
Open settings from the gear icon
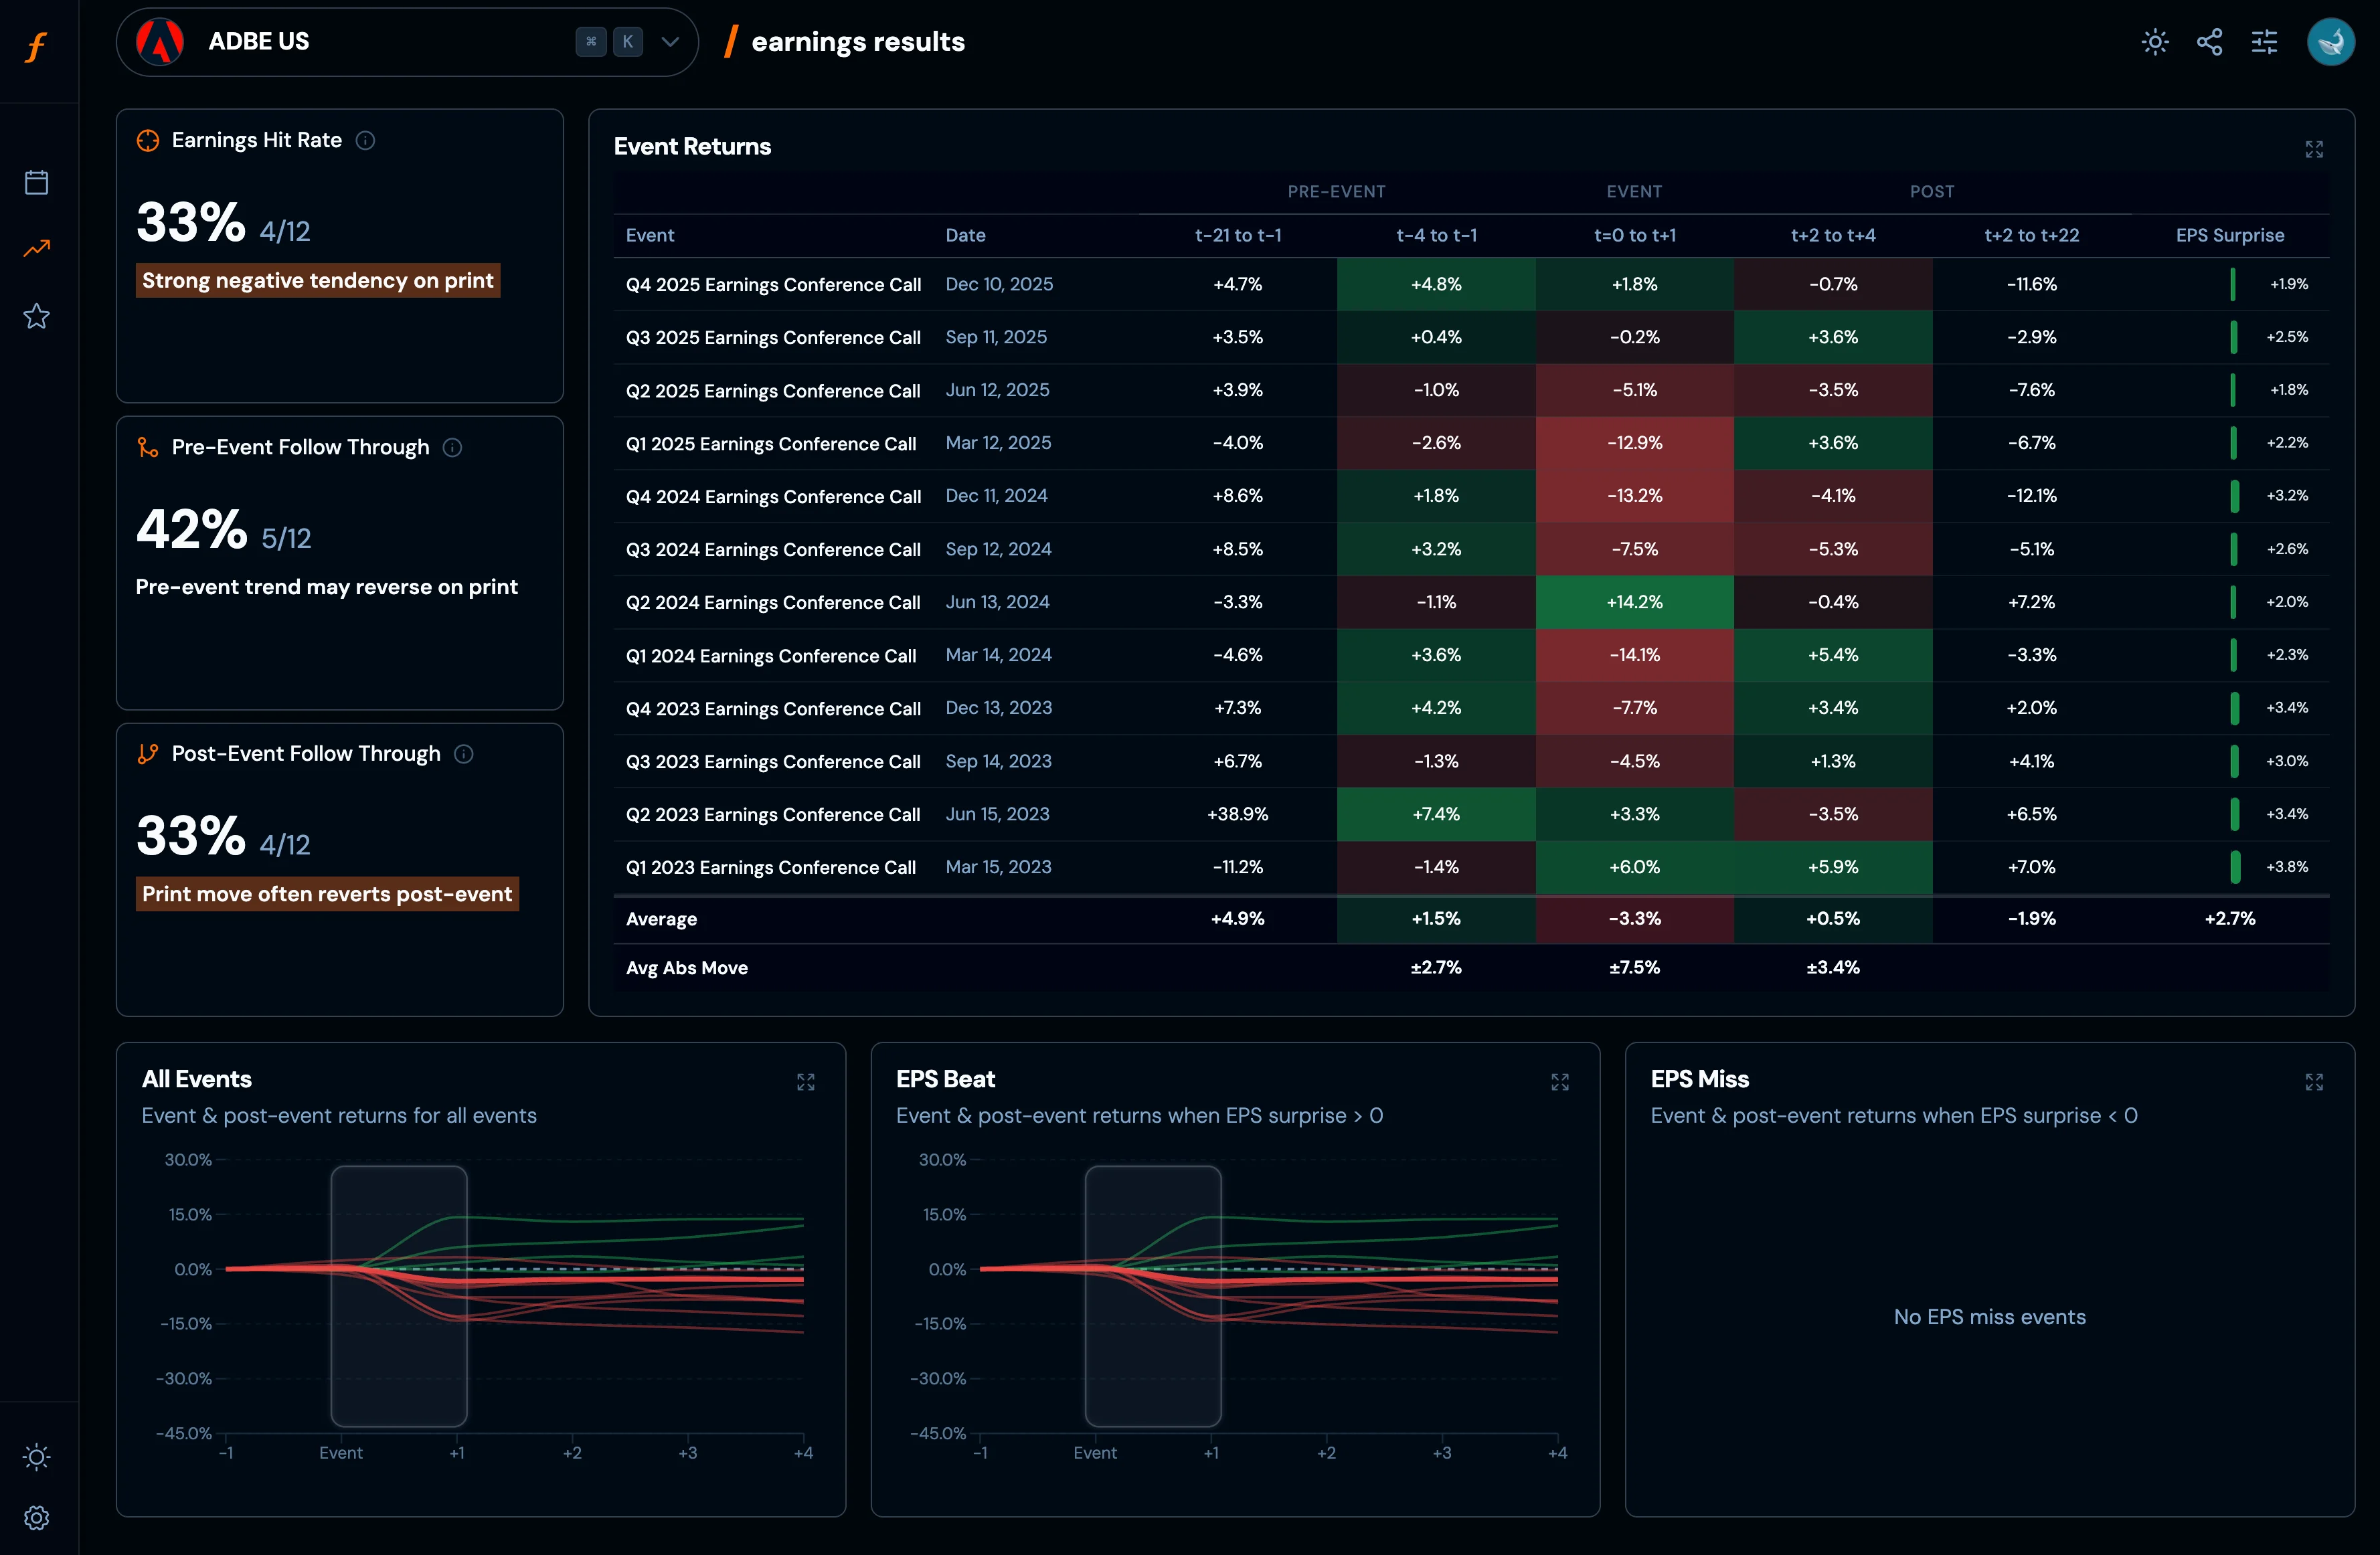[37, 1518]
